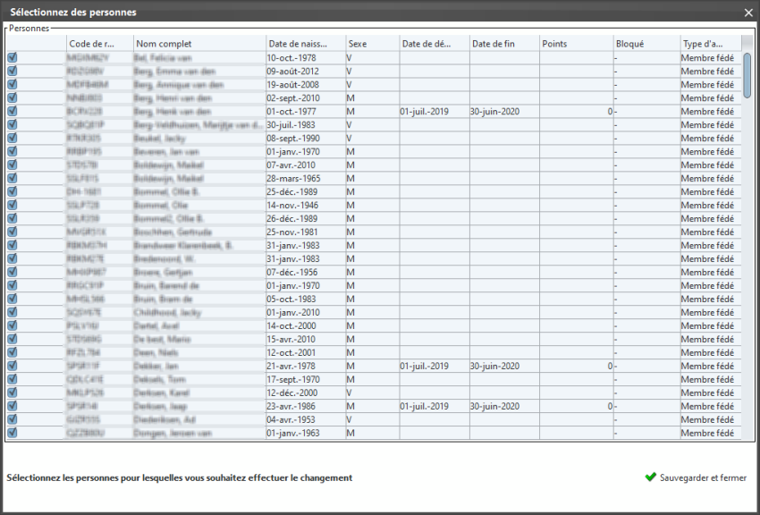Toggle checkbox for person born 19-août-2008

(13, 84)
